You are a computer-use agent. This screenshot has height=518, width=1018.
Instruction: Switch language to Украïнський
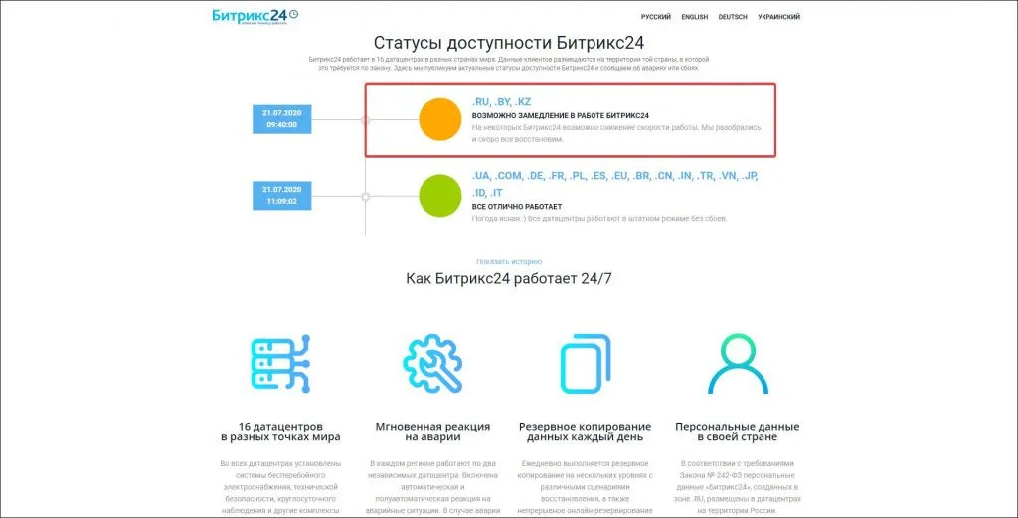pos(778,17)
